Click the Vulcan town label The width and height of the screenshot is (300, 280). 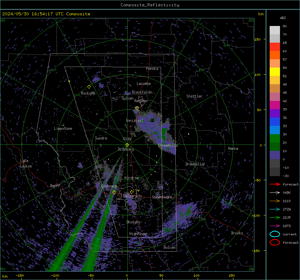point(169,247)
